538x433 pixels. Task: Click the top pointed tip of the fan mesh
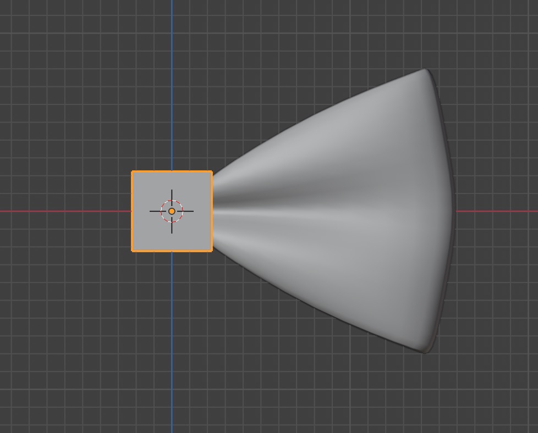[x=425, y=71]
